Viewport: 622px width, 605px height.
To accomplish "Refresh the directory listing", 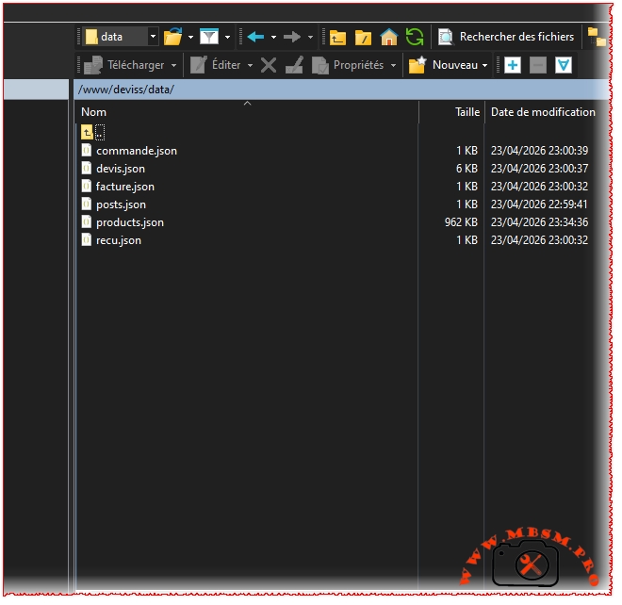I will pos(415,37).
